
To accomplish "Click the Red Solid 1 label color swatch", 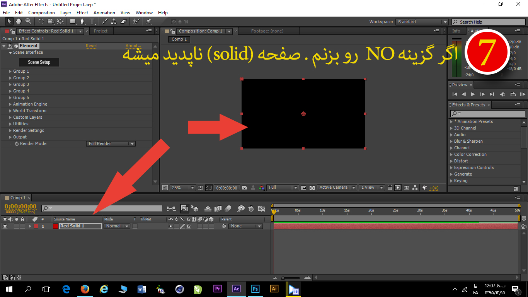I will click(x=36, y=226).
